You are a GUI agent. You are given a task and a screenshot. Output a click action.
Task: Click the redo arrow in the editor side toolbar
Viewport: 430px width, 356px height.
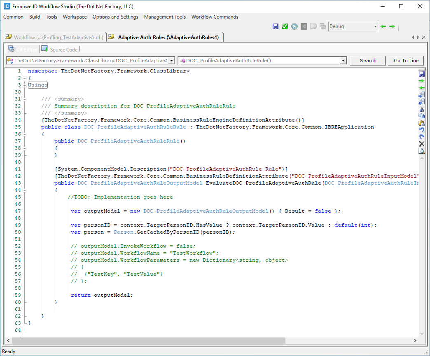(x=421, y=137)
